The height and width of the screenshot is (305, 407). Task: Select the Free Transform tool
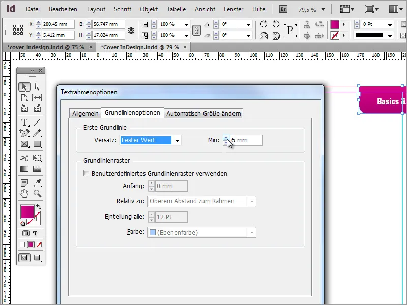click(x=37, y=158)
